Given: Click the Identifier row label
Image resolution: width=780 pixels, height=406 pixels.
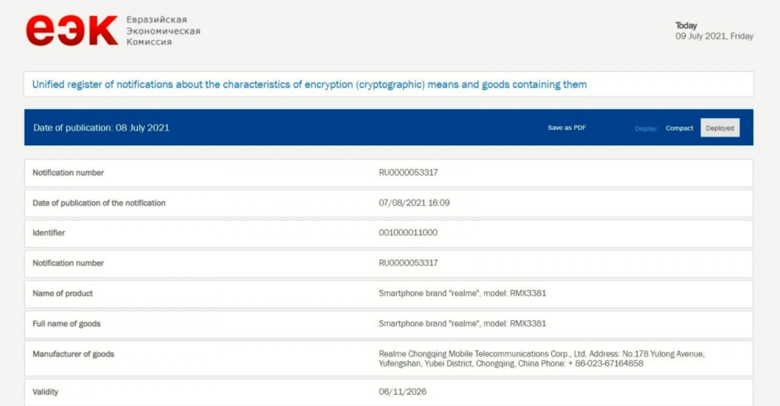Looking at the screenshot, I should [49, 233].
